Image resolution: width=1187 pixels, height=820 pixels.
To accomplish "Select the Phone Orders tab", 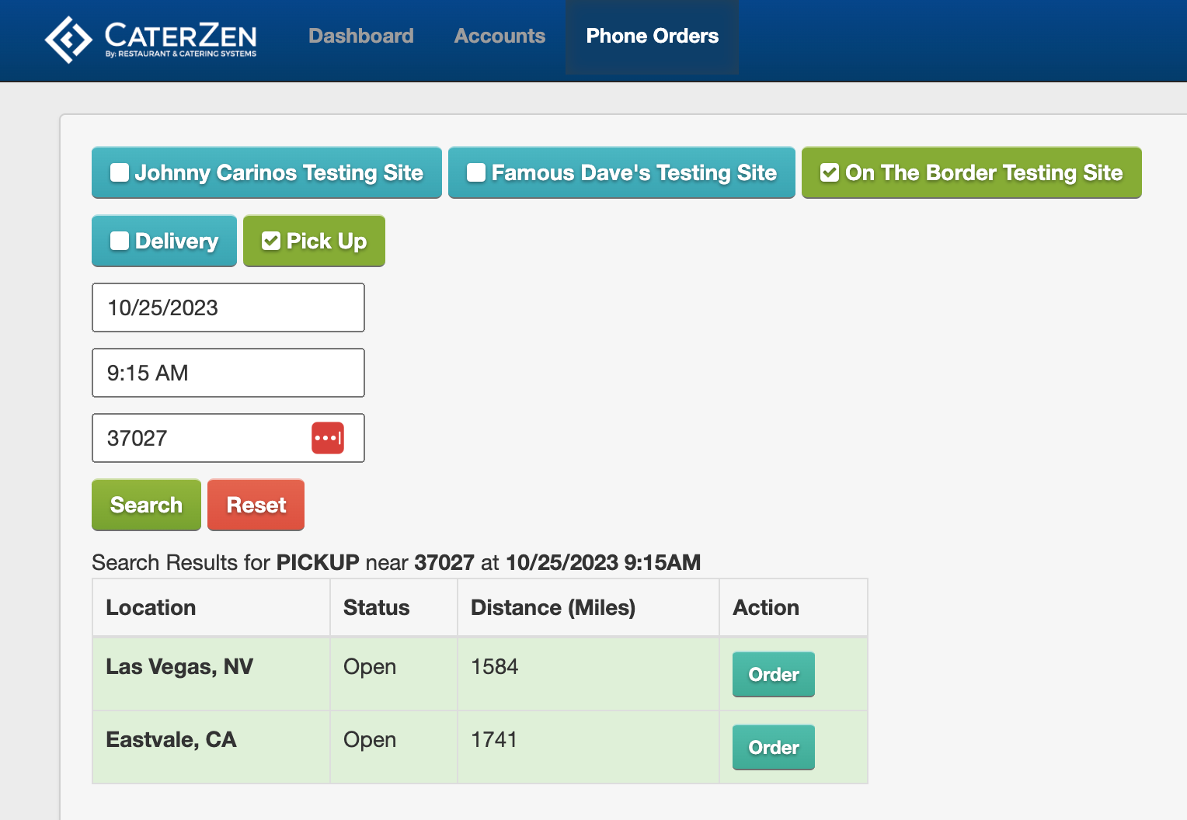I will [653, 36].
